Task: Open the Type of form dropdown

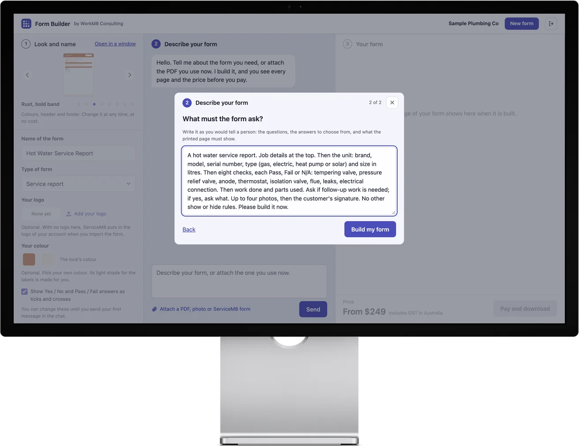Action: pos(78,184)
